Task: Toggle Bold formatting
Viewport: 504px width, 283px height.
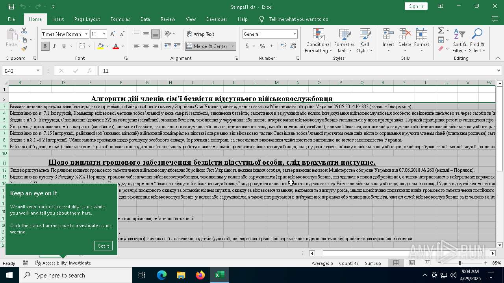Action: point(45,46)
